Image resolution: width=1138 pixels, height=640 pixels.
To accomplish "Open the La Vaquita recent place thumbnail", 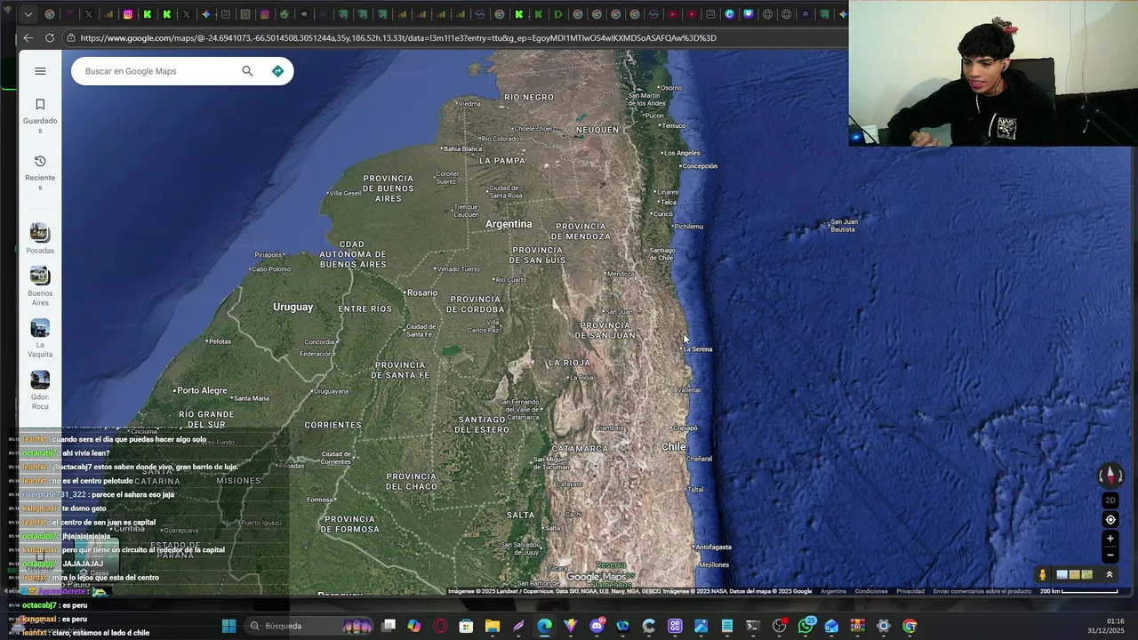I will tap(40, 328).
